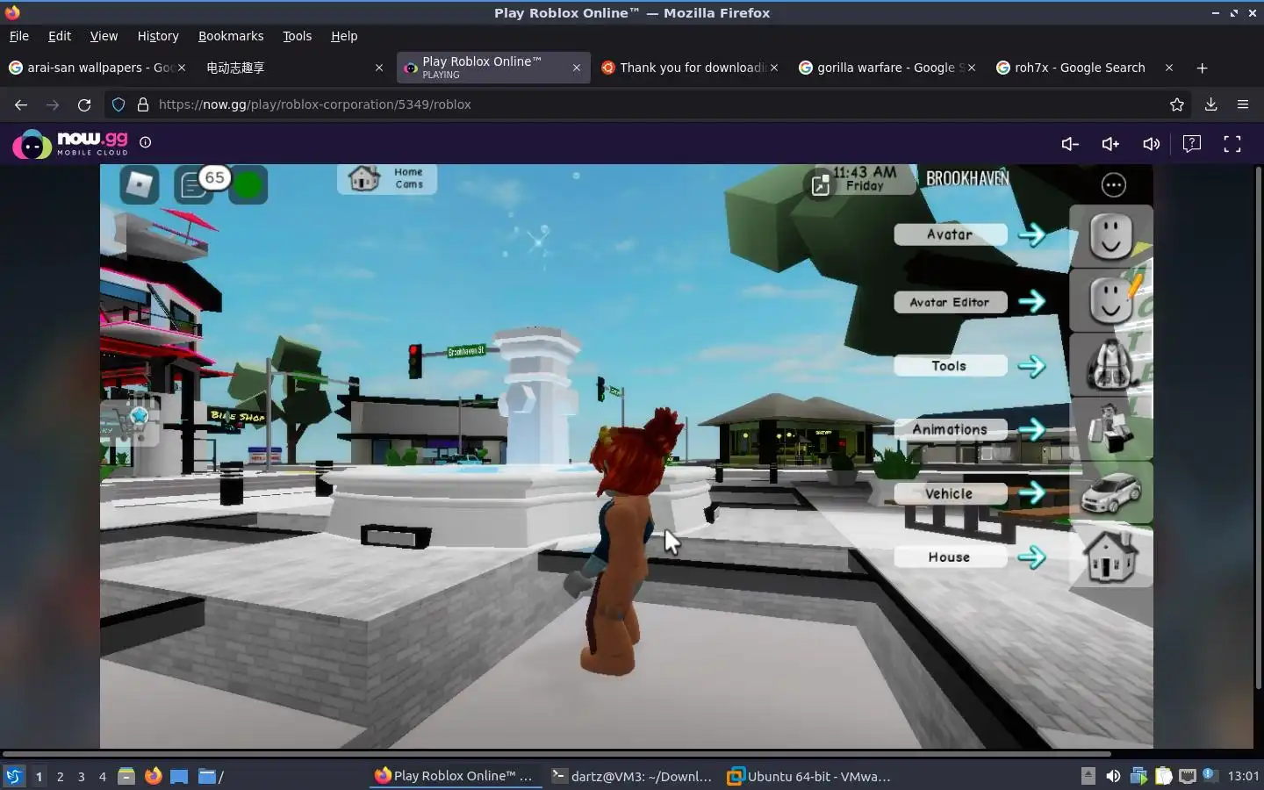Switch to workspace 3 in taskbar

click(82, 776)
